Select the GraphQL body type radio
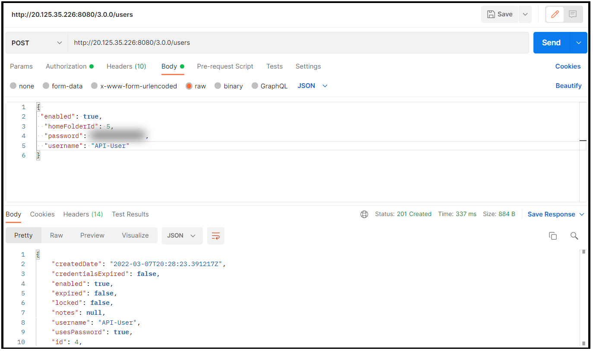The image size is (593, 351). pyautogui.click(x=255, y=86)
